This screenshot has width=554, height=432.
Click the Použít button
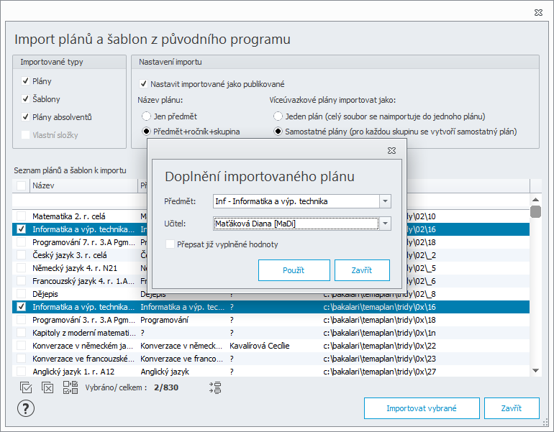(294, 270)
